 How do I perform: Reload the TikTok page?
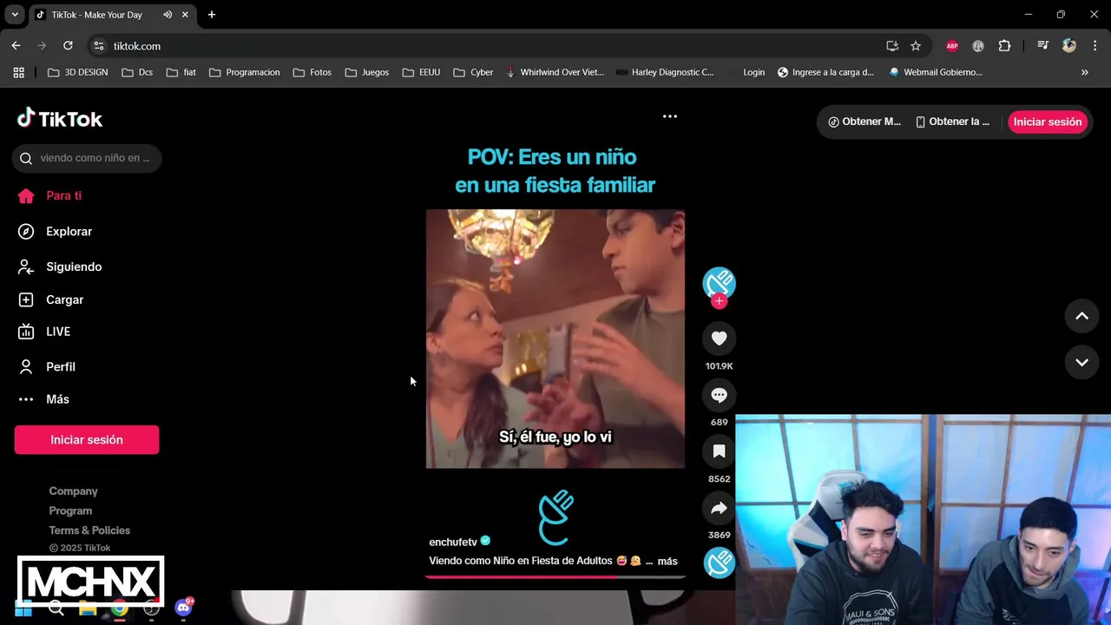(x=68, y=46)
